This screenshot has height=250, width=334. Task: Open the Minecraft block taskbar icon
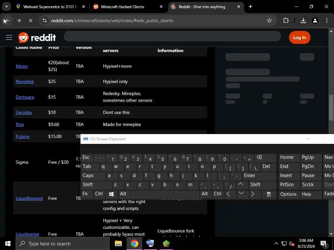pyautogui.click(x=166, y=243)
